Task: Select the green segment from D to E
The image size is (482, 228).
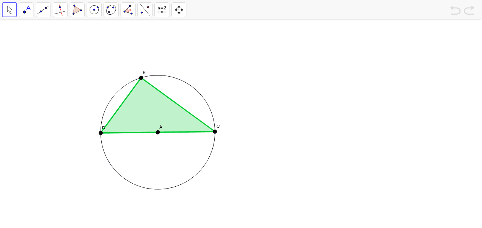Action: (x=121, y=105)
